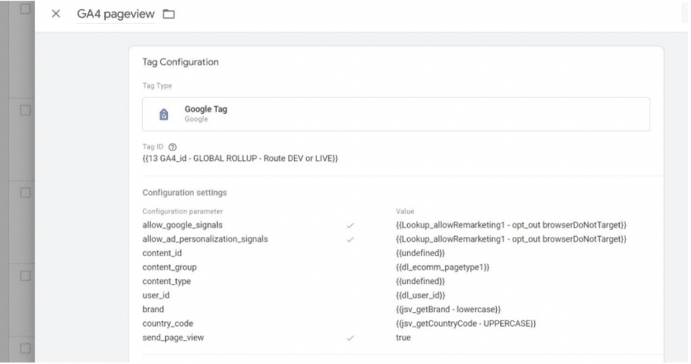
Task: Select the country_code parameter
Action: click(x=168, y=324)
